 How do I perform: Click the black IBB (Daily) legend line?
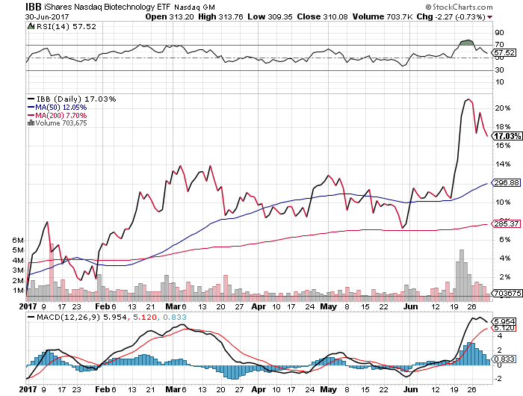tap(31, 99)
